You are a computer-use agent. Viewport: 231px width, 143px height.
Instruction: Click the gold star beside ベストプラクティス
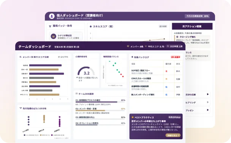pyautogui.click(x=133, y=117)
